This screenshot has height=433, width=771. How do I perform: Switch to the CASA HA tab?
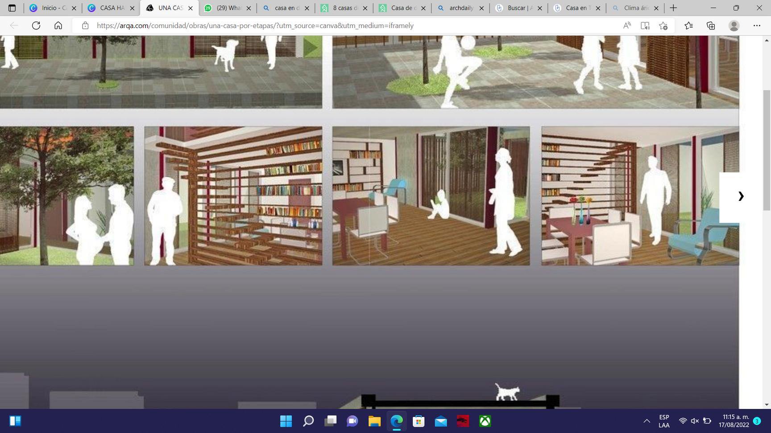111,8
